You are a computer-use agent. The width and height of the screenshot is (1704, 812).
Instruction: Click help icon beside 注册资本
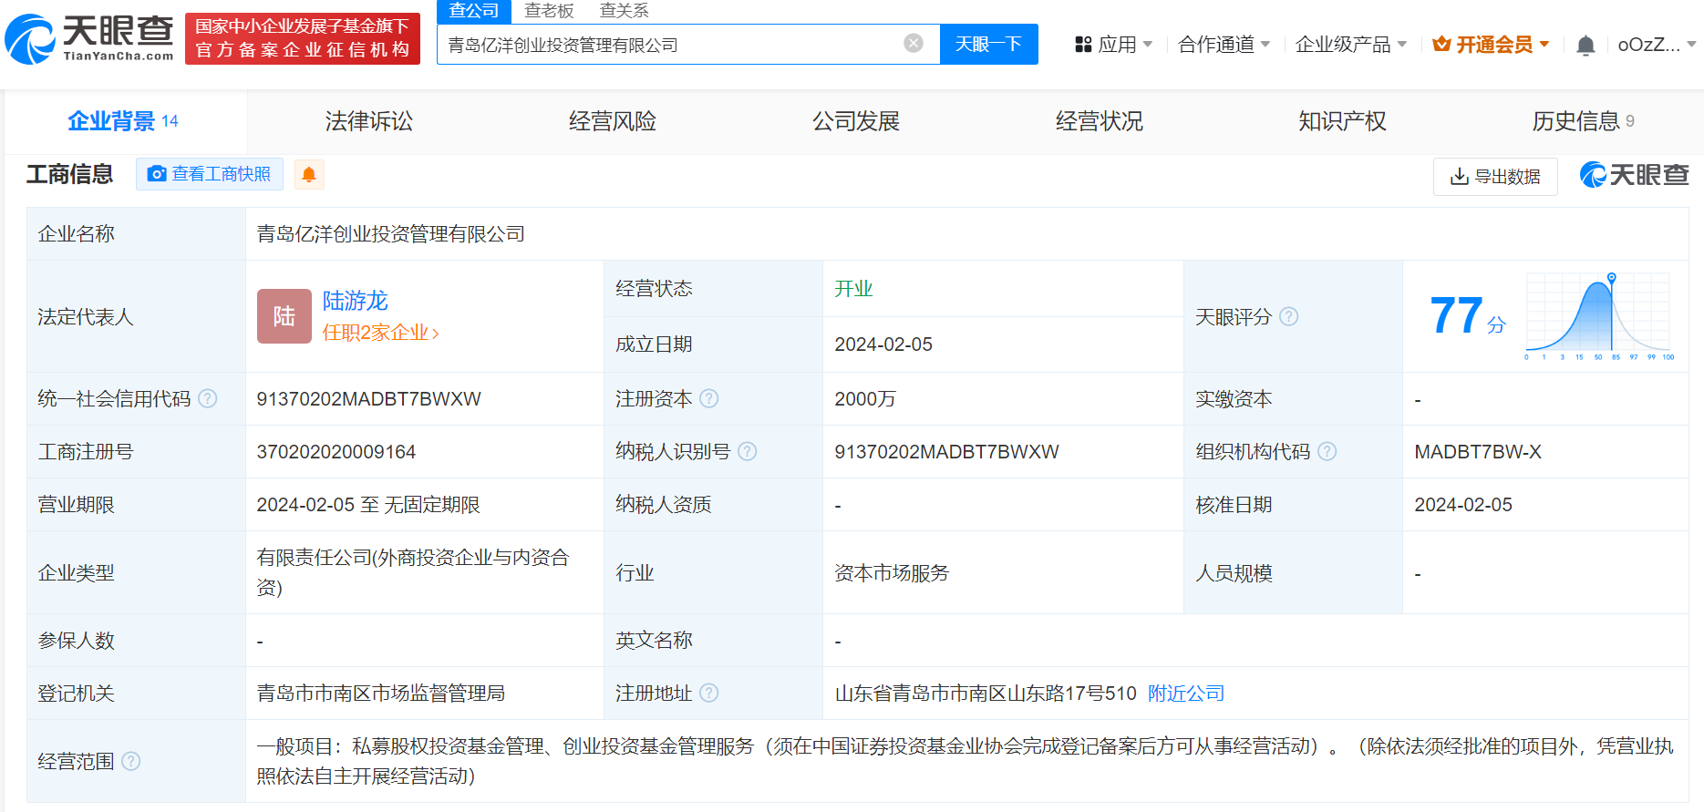click(709, 398)
